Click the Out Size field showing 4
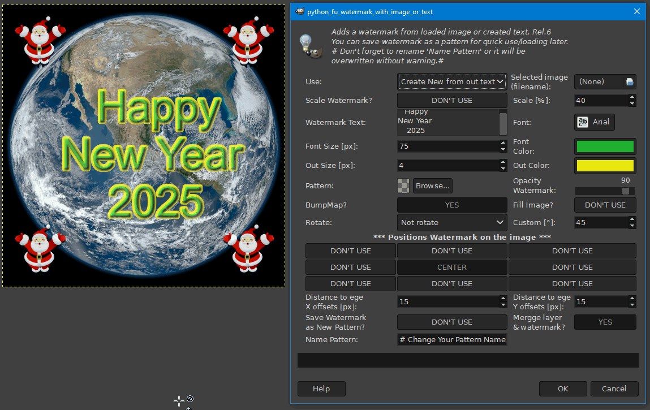This screenshot has height=410, width=650. pyautogui.click(x=449, y=165)
